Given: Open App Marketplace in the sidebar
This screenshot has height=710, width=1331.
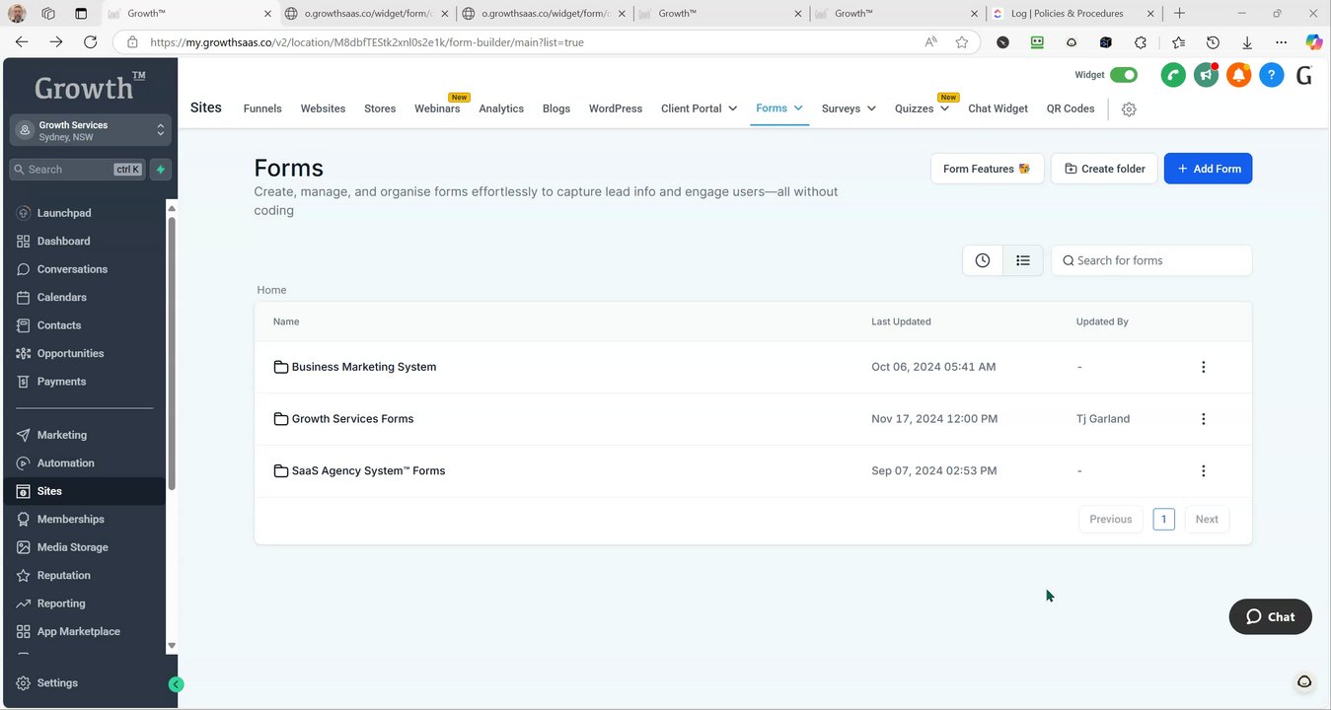Looking at the screenshot, I should click(78, 631).
